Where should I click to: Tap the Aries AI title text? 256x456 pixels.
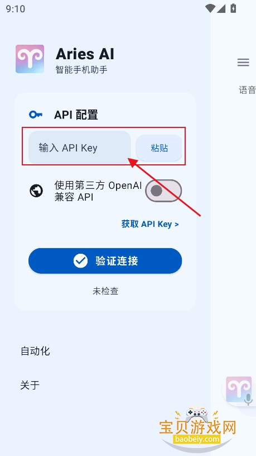pos(85,54)
